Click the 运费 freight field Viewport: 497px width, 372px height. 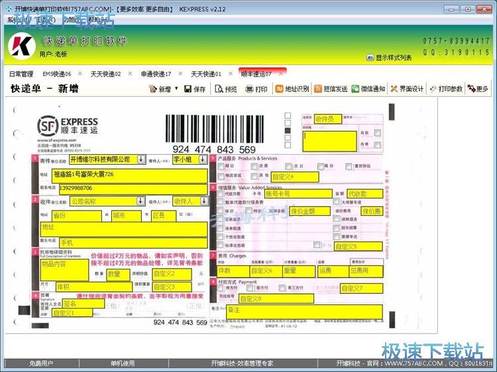point(333,271)
